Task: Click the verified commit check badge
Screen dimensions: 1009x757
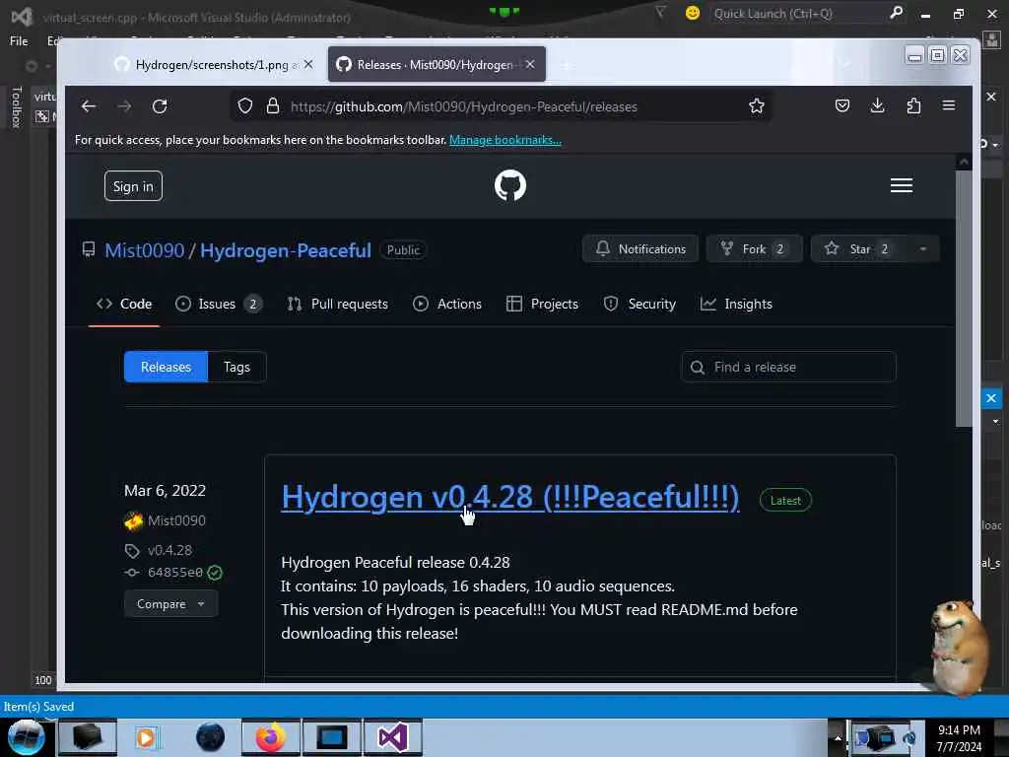Action: [215, 573]
